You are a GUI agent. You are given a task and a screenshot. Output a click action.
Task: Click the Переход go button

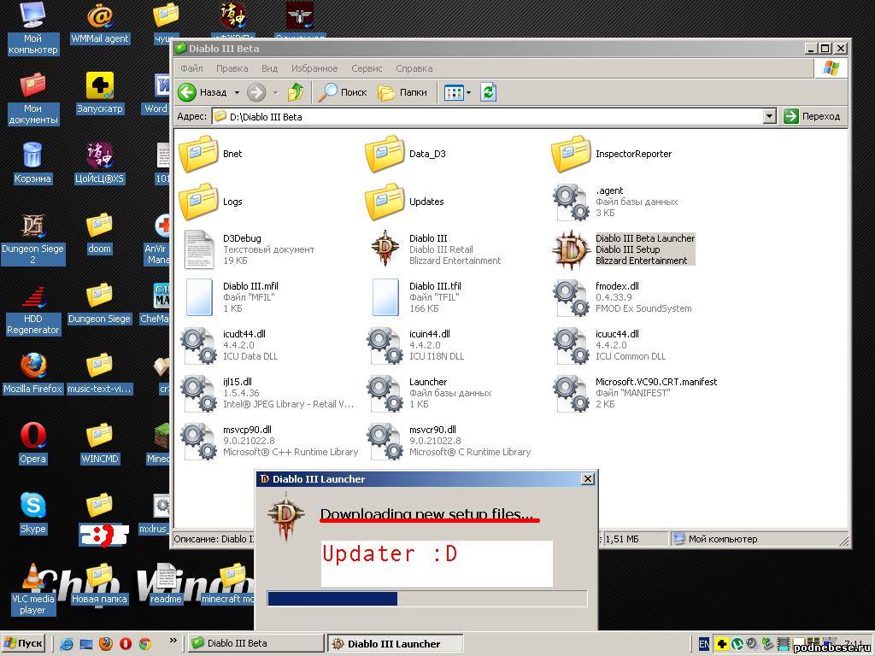(812, 116)
